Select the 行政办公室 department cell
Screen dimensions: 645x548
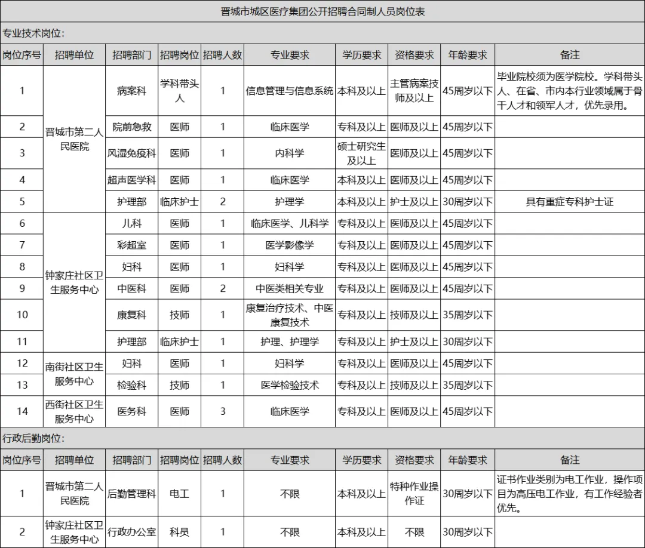[x=131, y=532]
